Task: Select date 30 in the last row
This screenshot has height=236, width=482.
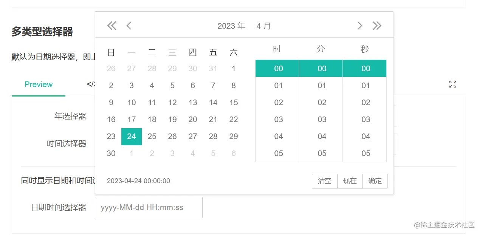Action: pos(111,153)
